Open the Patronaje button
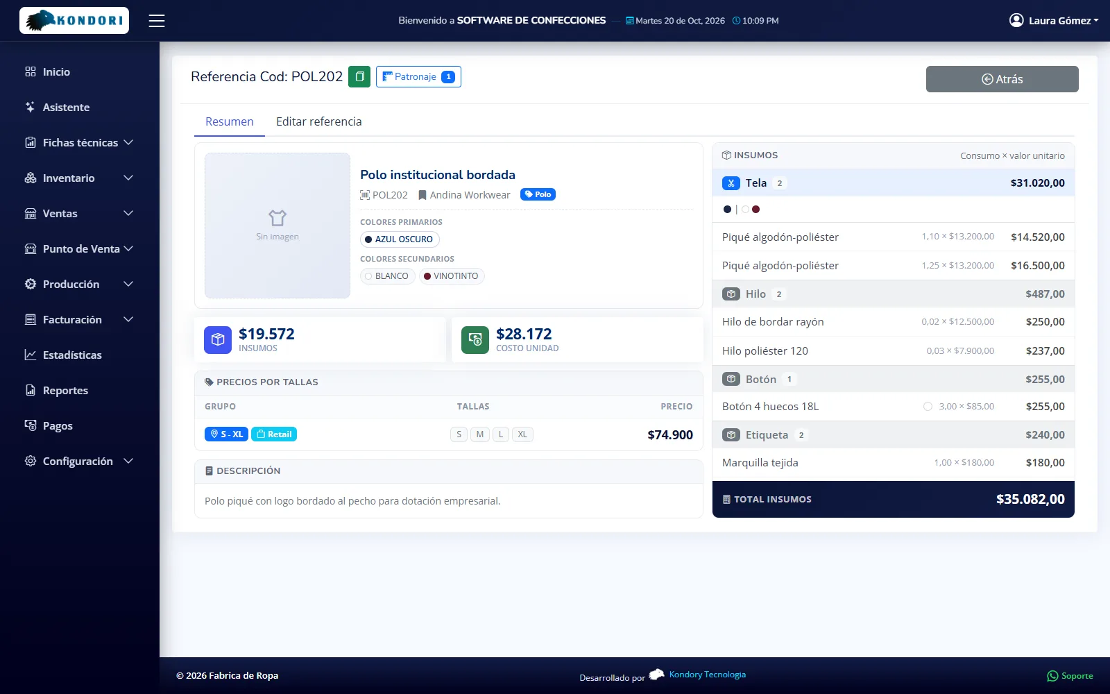This screenshot has width=1110, height=694. coord(418,76)
